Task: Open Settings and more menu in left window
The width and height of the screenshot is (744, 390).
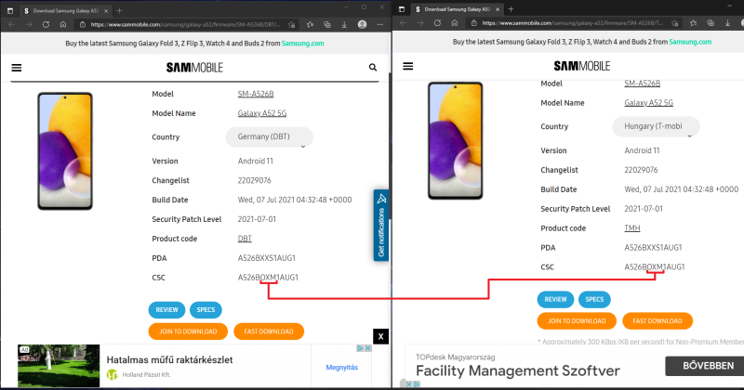Action: point(380,25)
